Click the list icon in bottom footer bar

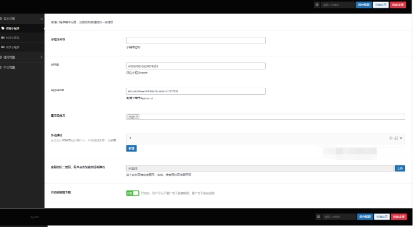pos(318,217)
